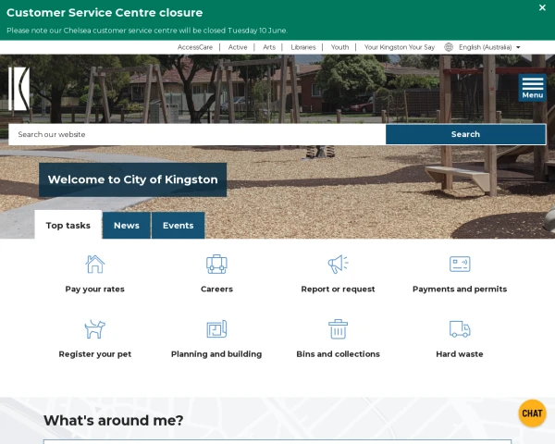This screenshot has height=444, width=555.
Task: Switch to the News tab
Action: (x=127, y=225)
